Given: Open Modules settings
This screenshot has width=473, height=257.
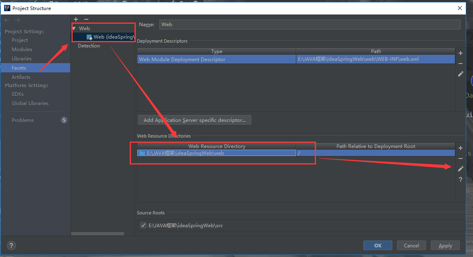Looking at the screenshot, I should pos(22,49).
